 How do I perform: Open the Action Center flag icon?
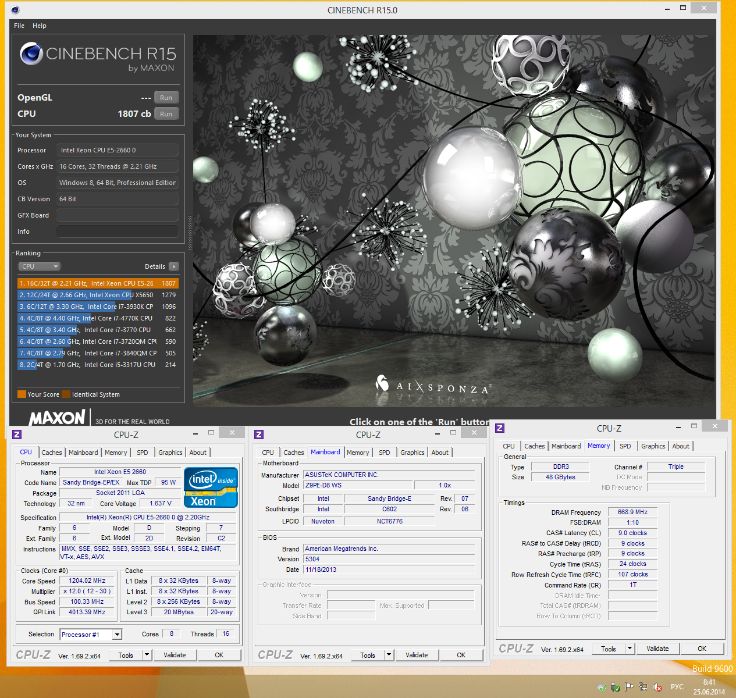click(629, 687)
